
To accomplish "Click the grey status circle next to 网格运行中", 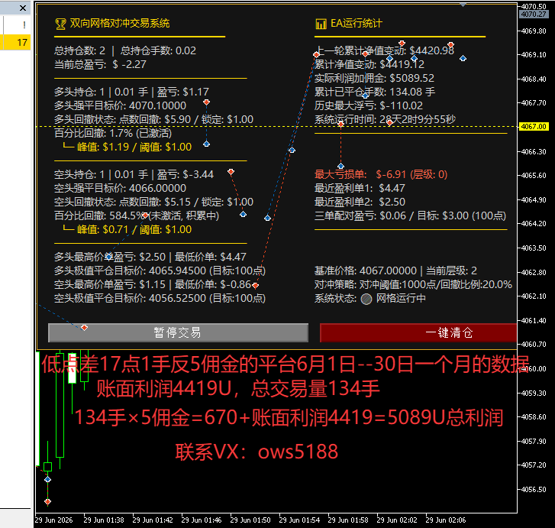I will click(366, 299).
